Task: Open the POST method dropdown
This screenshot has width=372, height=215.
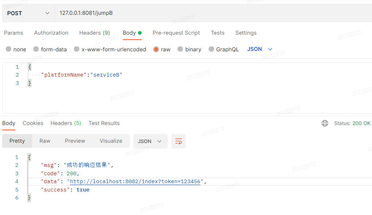Action: click(x=28, y=13)
